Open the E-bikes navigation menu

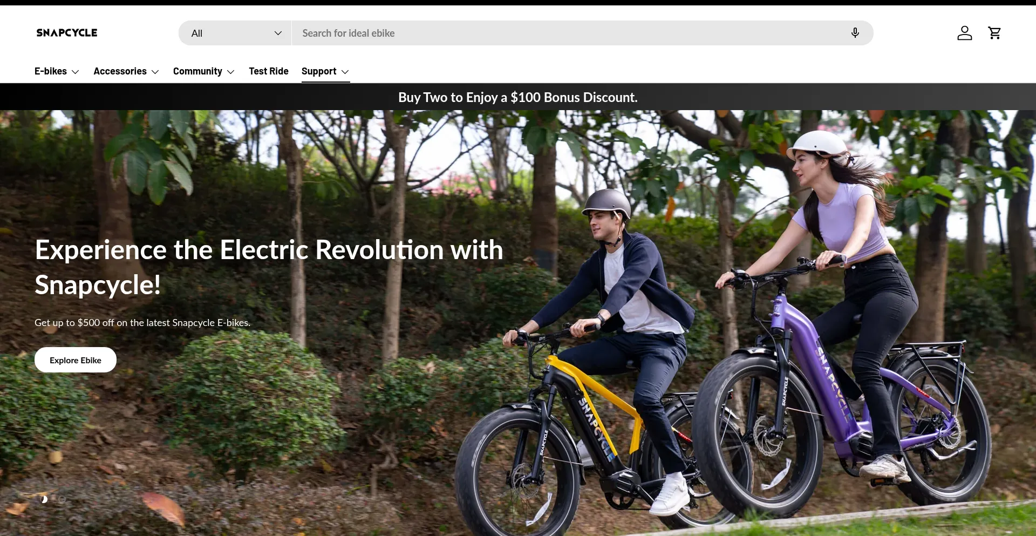point(51,71)
